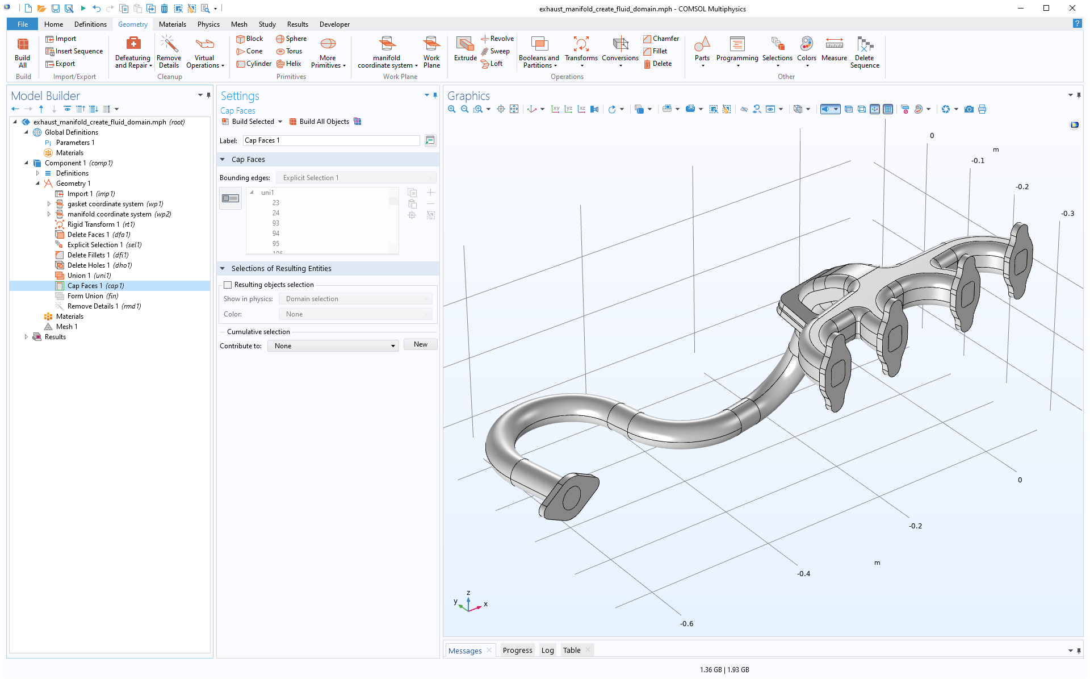1090x679 pixels.
Task: Open the Sphere primitive tool
Action: (291, 39)
